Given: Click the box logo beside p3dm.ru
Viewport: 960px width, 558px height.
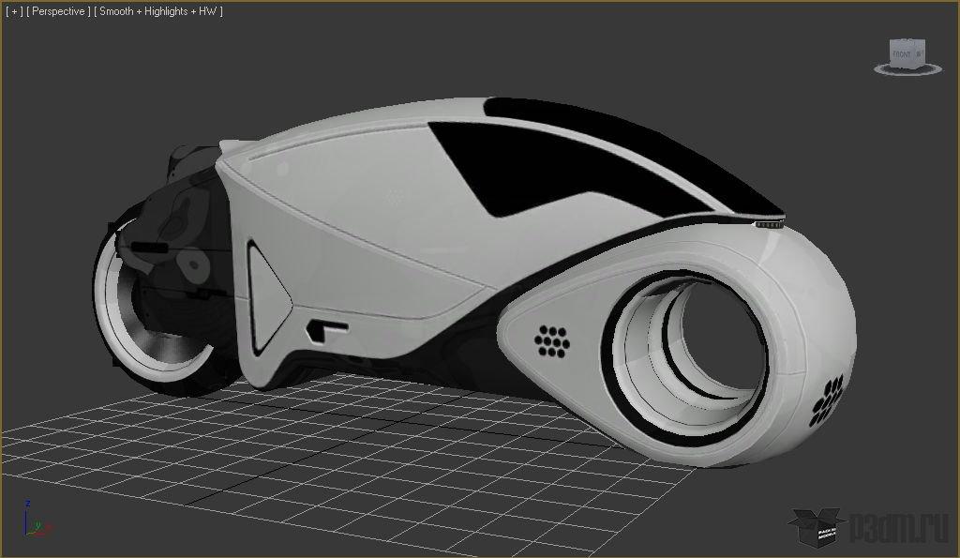Looking at the screenshot, I should [818, 527].
